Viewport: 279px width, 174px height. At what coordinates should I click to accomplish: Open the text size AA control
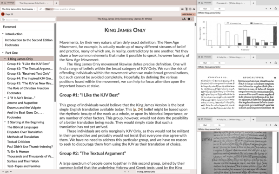click(x=184, y=19)
